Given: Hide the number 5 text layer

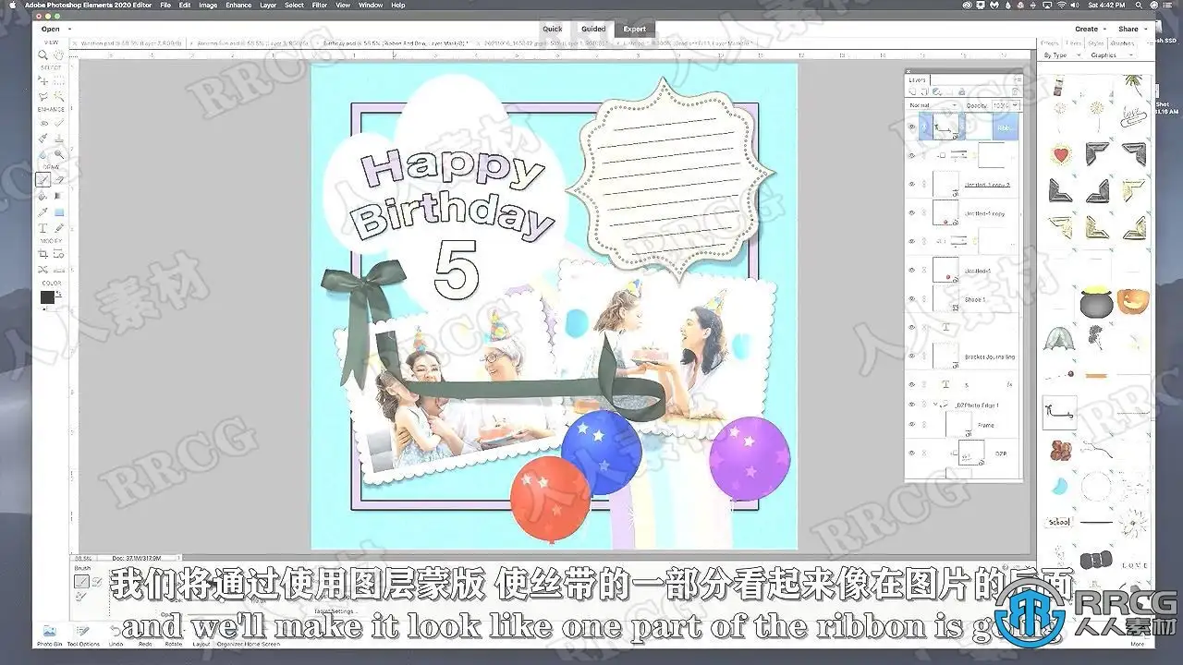Looking at the screenshot, I should [x=912, y=384].
